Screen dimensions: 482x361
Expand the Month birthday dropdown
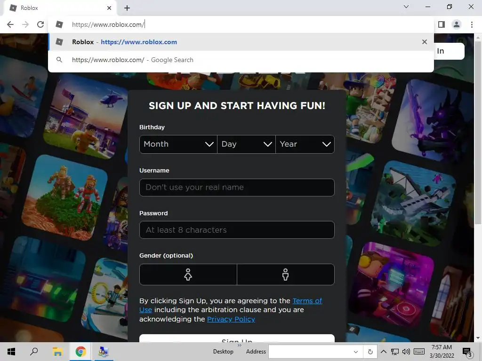(x=178, y=144)
